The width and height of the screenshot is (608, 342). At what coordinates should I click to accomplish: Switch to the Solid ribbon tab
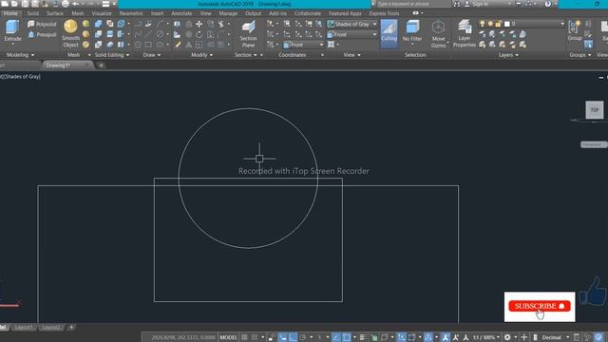pyautogui.click(x=32, y=13)
